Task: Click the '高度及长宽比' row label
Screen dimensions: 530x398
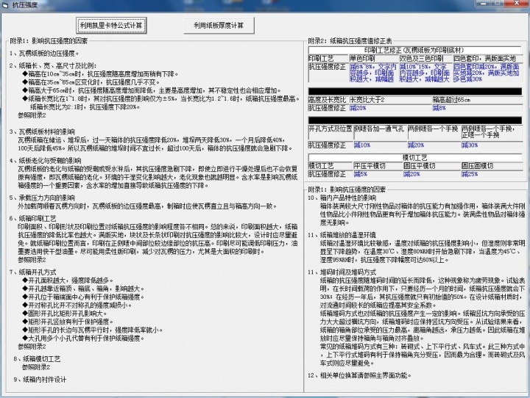Action: (328, 100)
